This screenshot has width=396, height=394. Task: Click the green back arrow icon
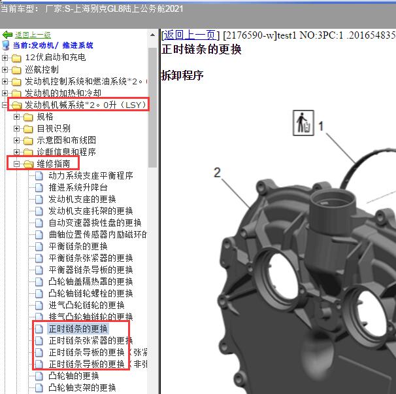(7, 35)
